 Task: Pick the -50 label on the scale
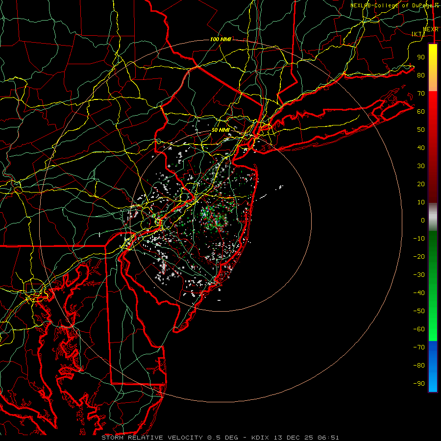[x=419, y=311]
